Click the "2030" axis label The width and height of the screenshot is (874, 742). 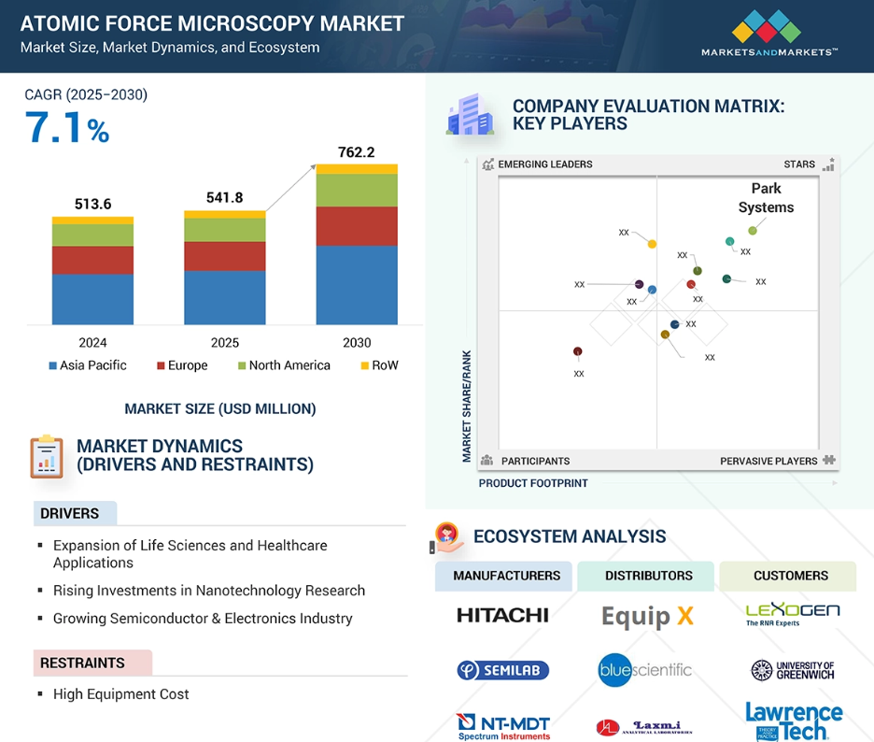click(357, 343)
